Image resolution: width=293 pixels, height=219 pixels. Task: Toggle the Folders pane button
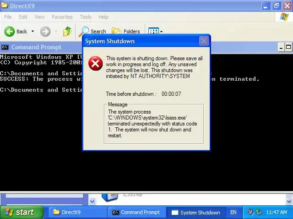pyautogui.click(x=126, y=31)
